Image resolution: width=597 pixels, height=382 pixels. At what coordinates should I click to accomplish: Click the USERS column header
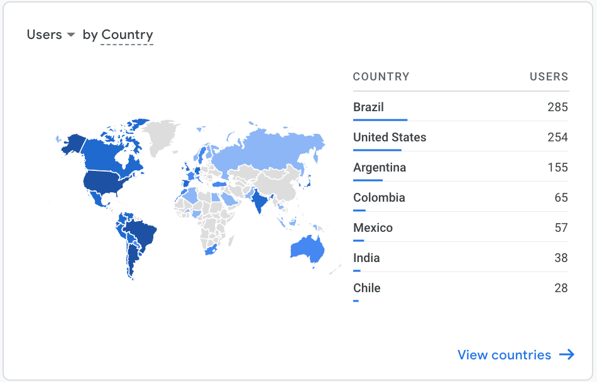click(x=549, y=77)
